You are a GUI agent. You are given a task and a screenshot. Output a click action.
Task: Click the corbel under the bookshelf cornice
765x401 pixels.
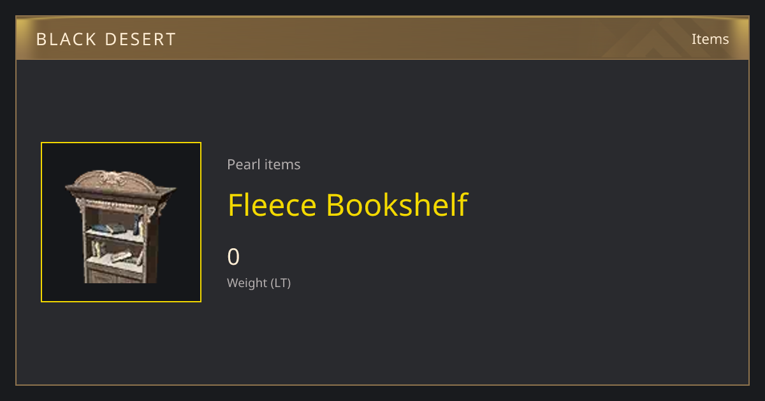coord(81,204)
